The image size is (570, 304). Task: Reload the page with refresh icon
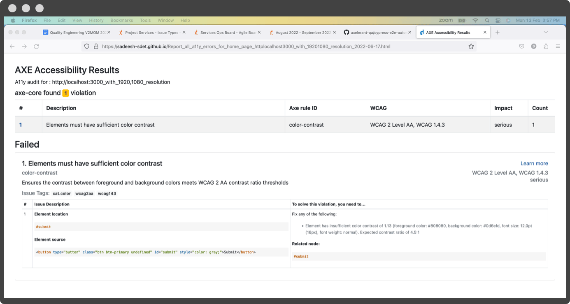(36, 46)
